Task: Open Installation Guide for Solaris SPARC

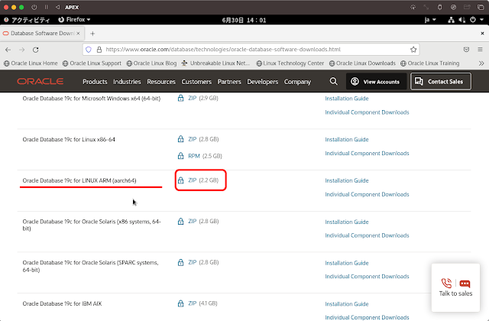Action: (x=347, y=263)
